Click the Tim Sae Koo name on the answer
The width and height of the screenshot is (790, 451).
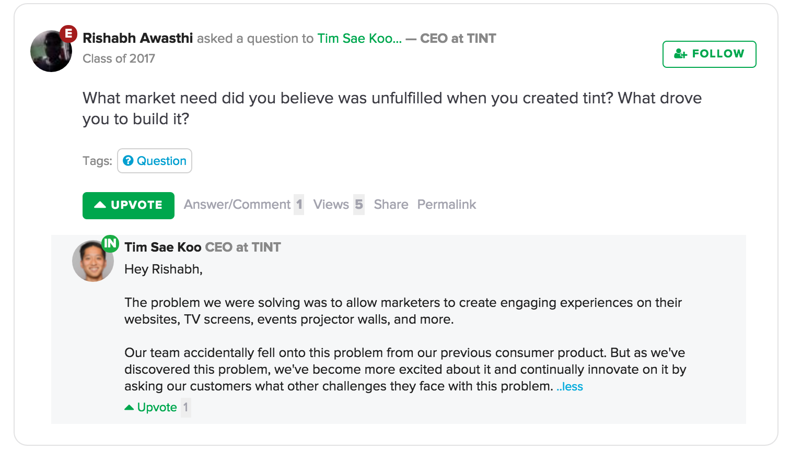(163, 247)
